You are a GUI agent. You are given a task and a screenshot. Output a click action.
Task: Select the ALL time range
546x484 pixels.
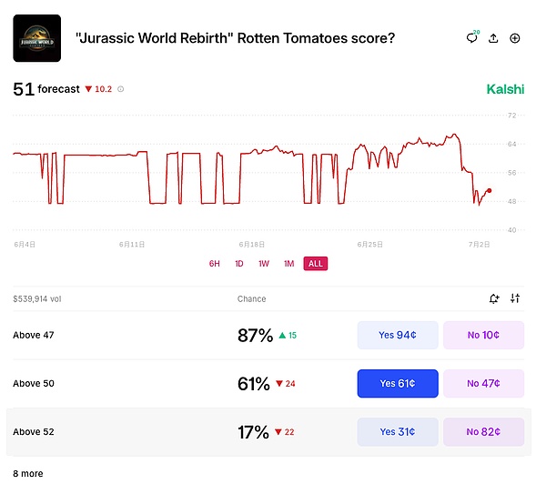coord(315,264)
